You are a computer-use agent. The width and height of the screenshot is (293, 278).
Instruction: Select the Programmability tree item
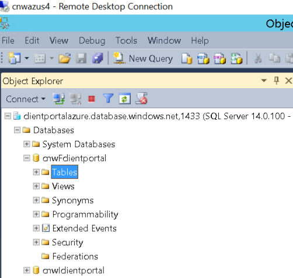(85, 214)
